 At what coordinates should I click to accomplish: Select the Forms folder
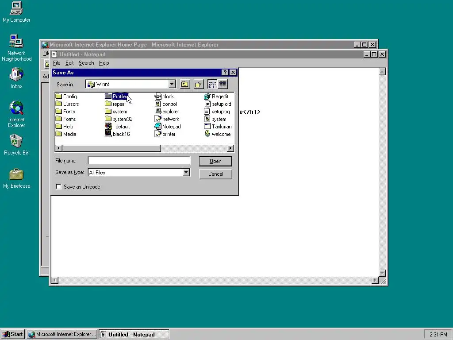pyautogui.click(x=65, y=119)
